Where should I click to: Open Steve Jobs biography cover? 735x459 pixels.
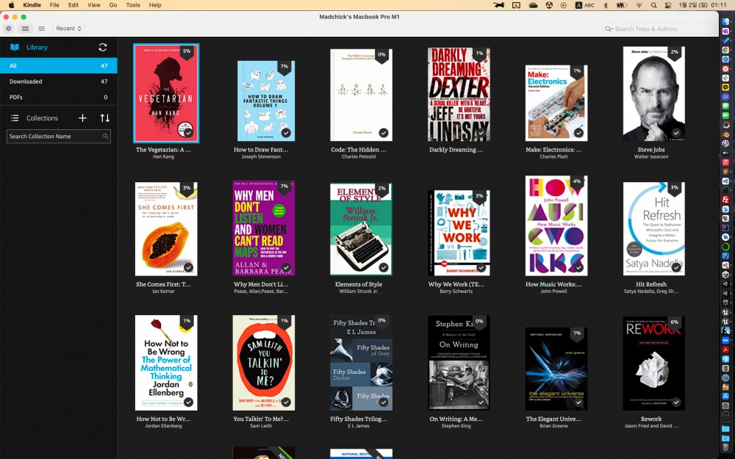pos(654,94)
